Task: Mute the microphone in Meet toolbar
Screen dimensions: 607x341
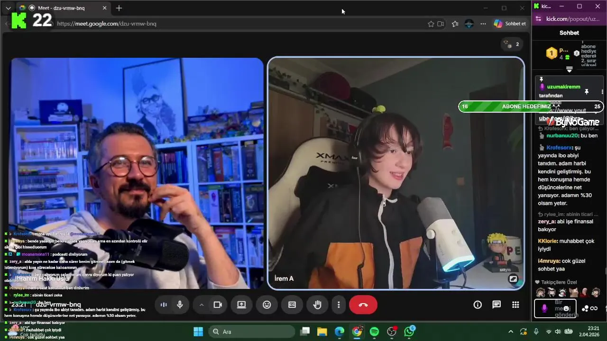Action: [x=180, y=305]
